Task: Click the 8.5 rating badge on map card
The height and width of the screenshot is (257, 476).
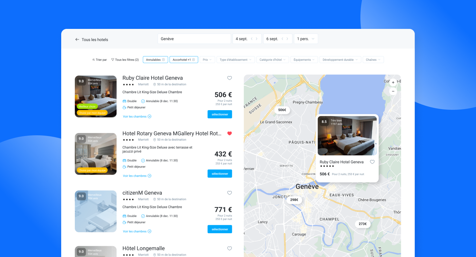Action: click(324, 122)
